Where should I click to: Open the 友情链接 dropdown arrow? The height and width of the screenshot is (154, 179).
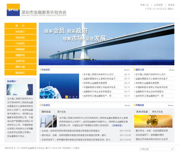pyautogui.click(x=172, y=149)
